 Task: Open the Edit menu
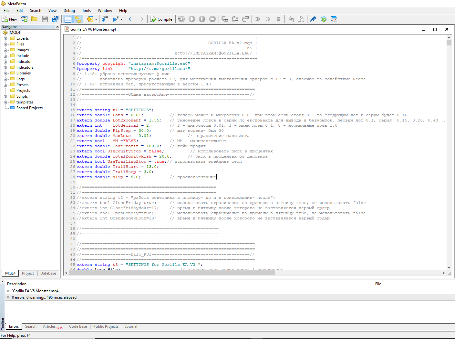tap(20, 11)
